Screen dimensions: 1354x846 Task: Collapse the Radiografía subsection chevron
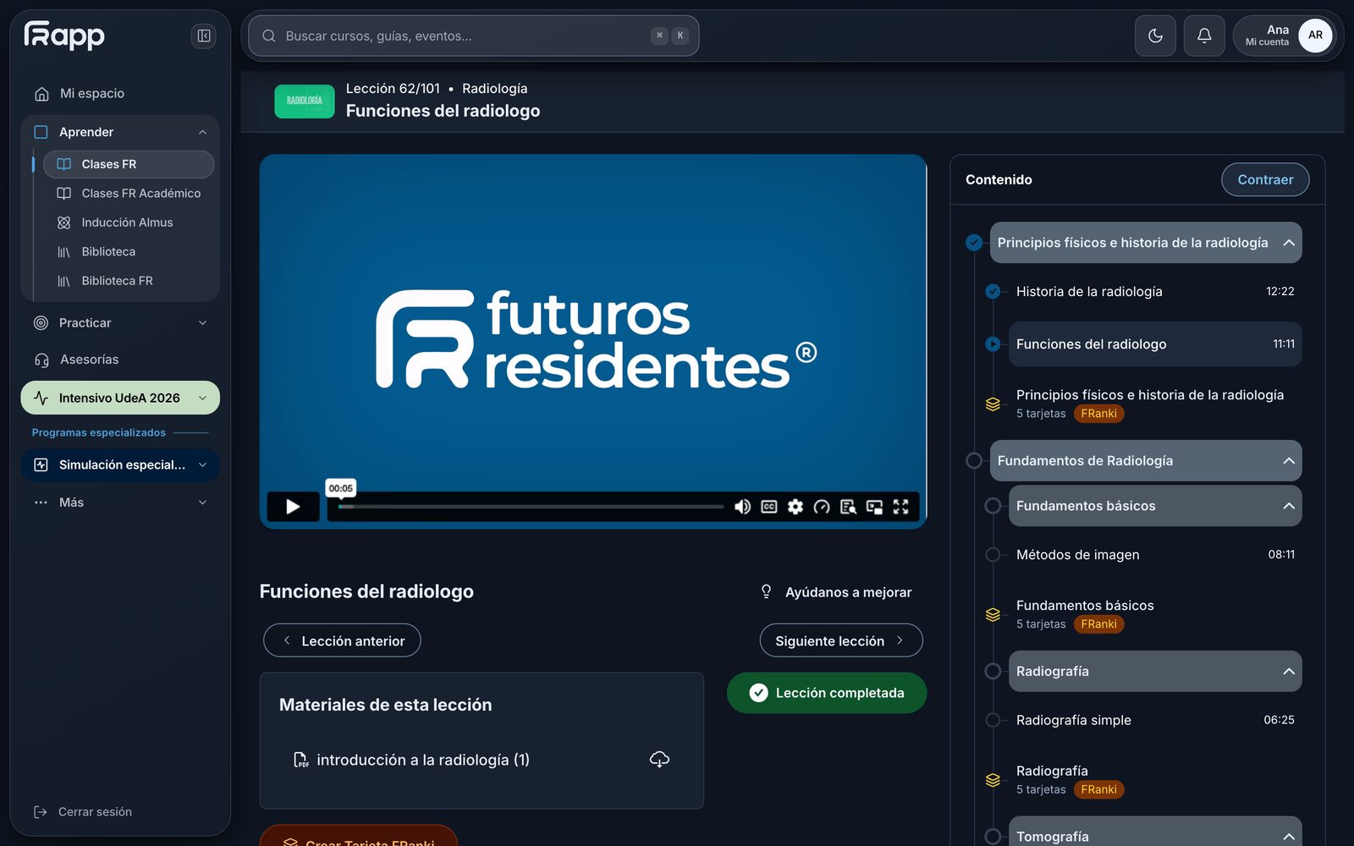[1289, 672]
